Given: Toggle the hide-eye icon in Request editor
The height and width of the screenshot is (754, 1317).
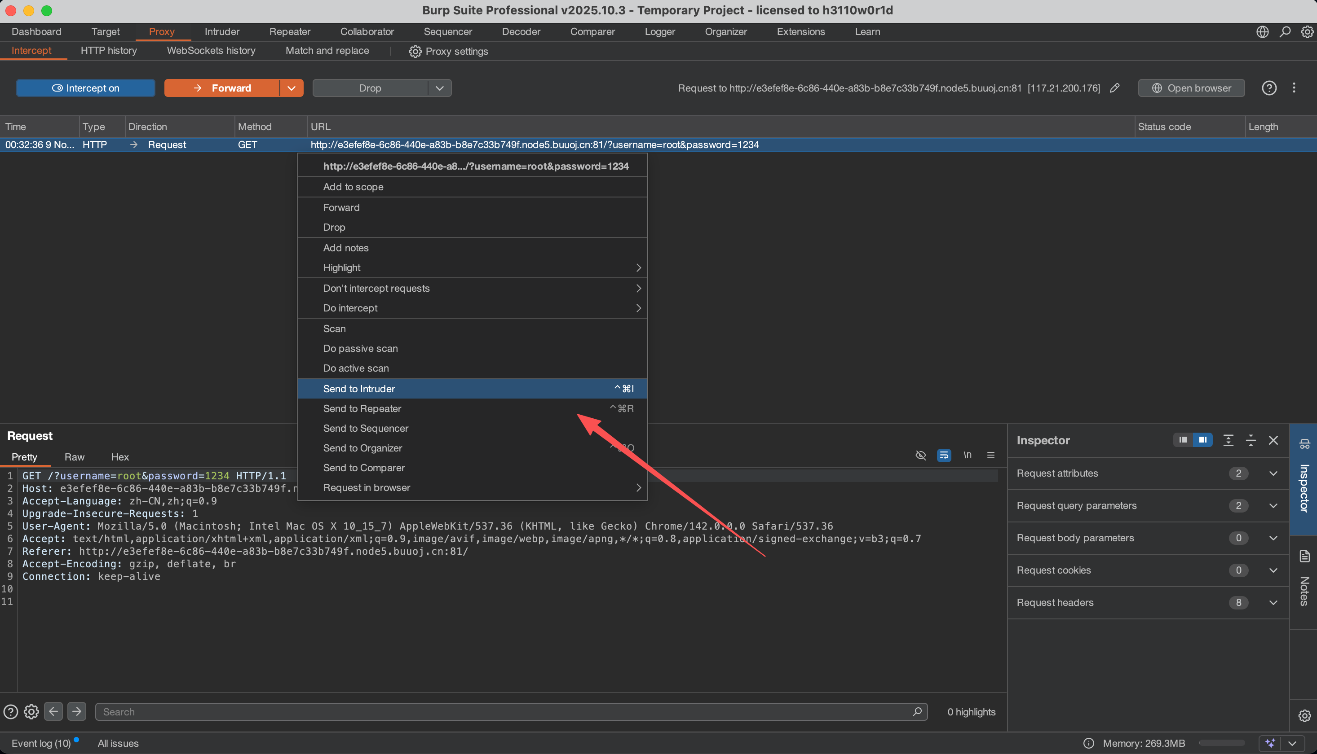Looking at the screenshot, I should click(920, 455).
